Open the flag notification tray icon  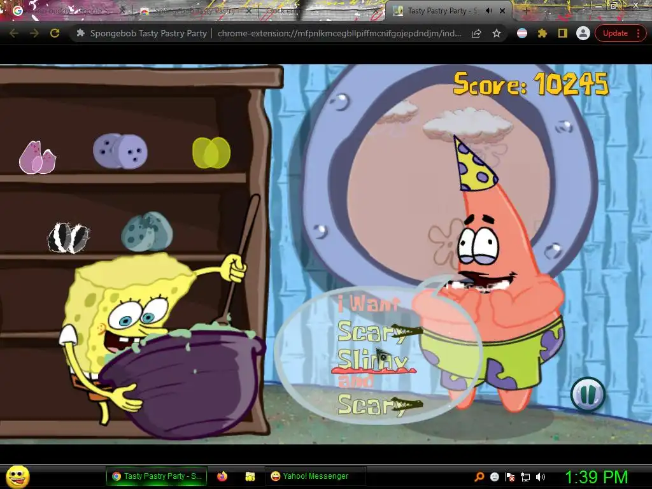pyautogui.click(x=510, y=477)
